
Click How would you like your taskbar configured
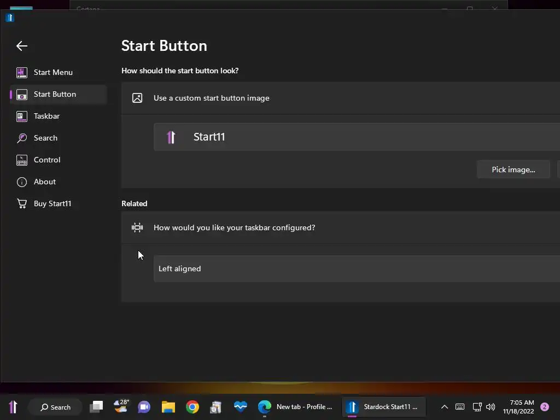pyautogui.click(x=234, y=227)
